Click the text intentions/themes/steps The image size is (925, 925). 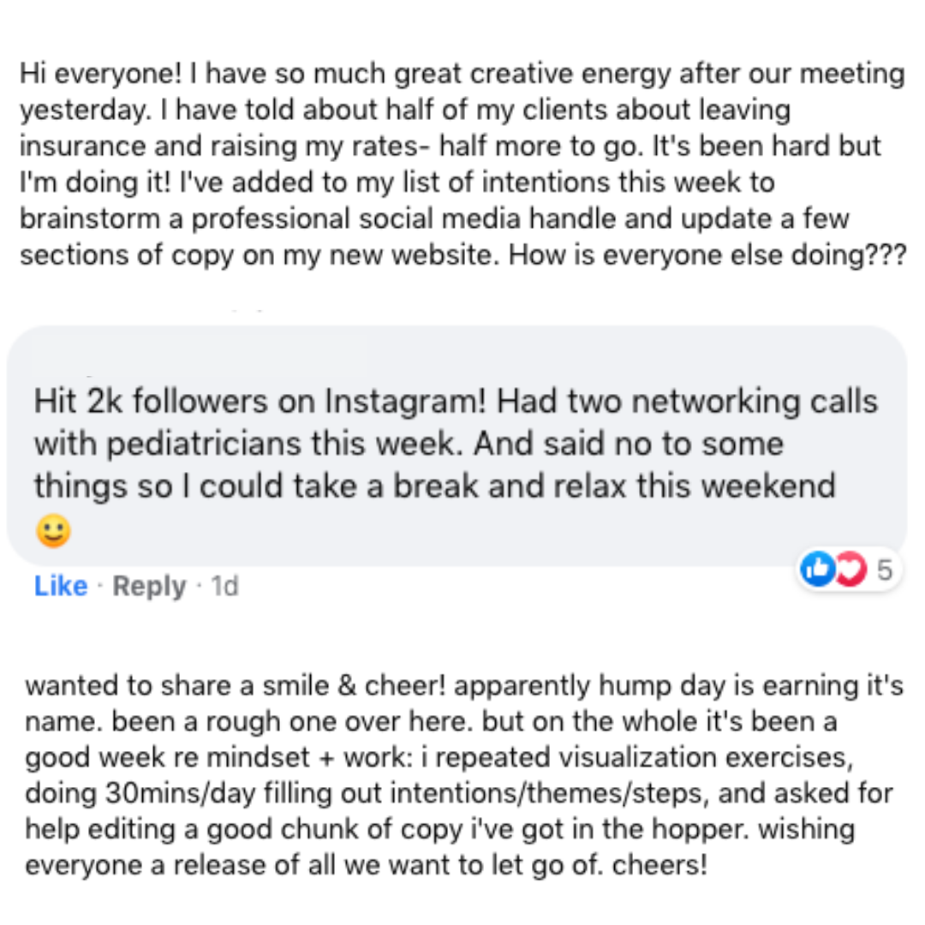click(548, 793)
